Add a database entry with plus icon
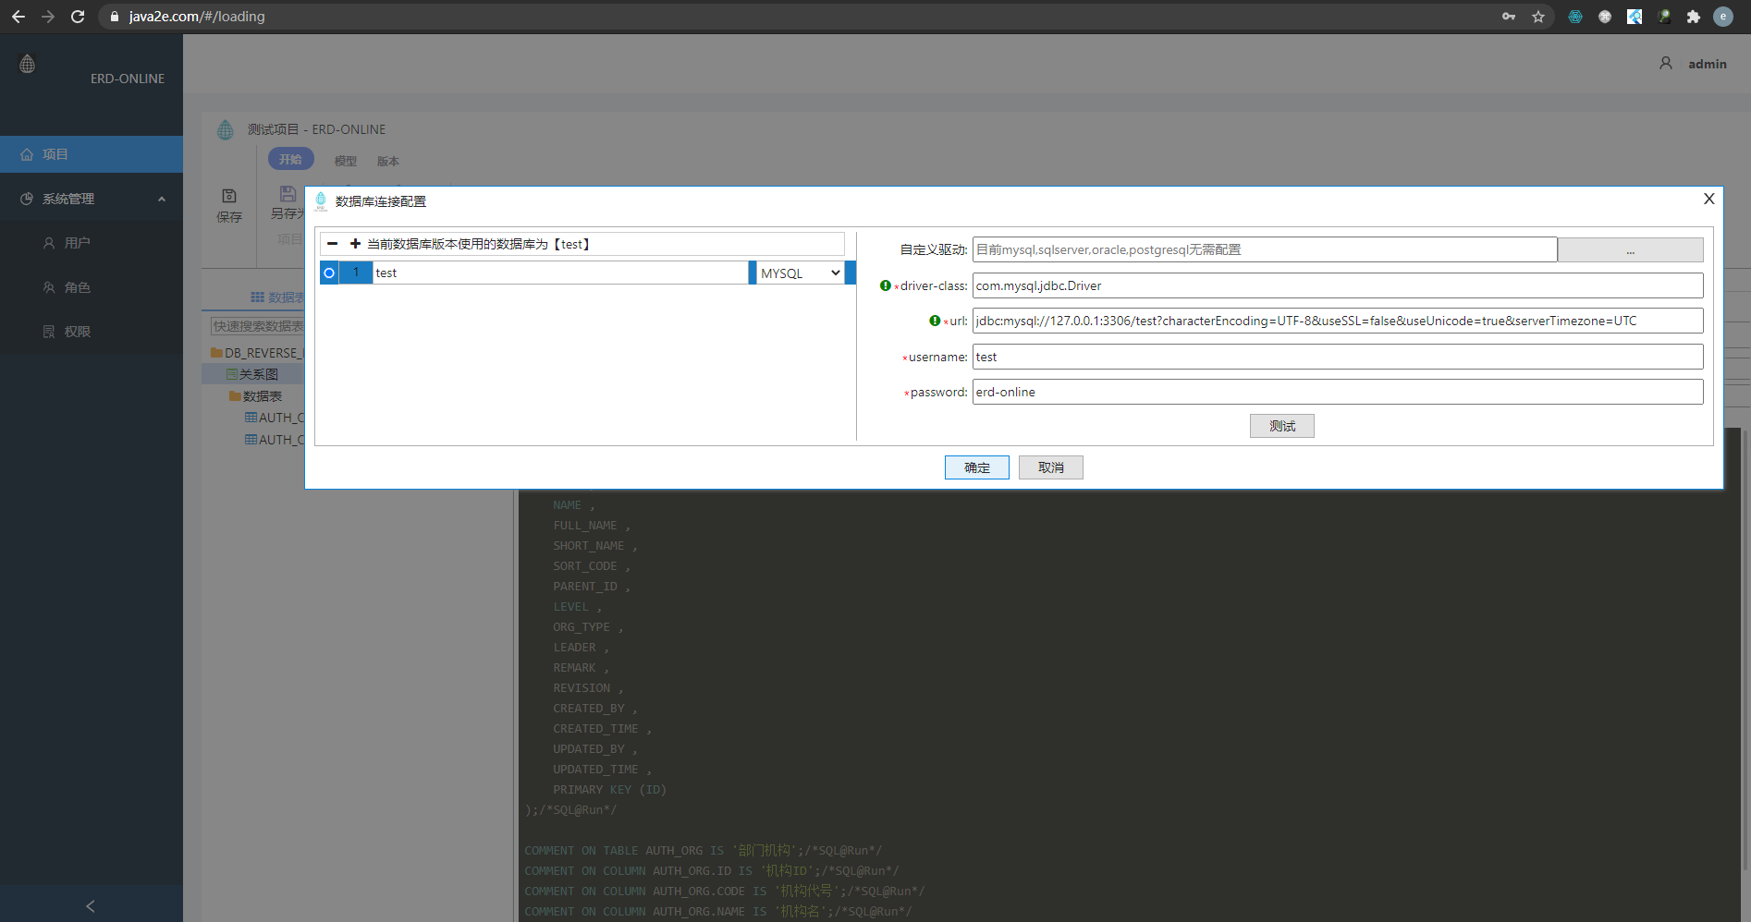Image resolution: width=1751 pixels, height=922 pixels. [355, 244]
